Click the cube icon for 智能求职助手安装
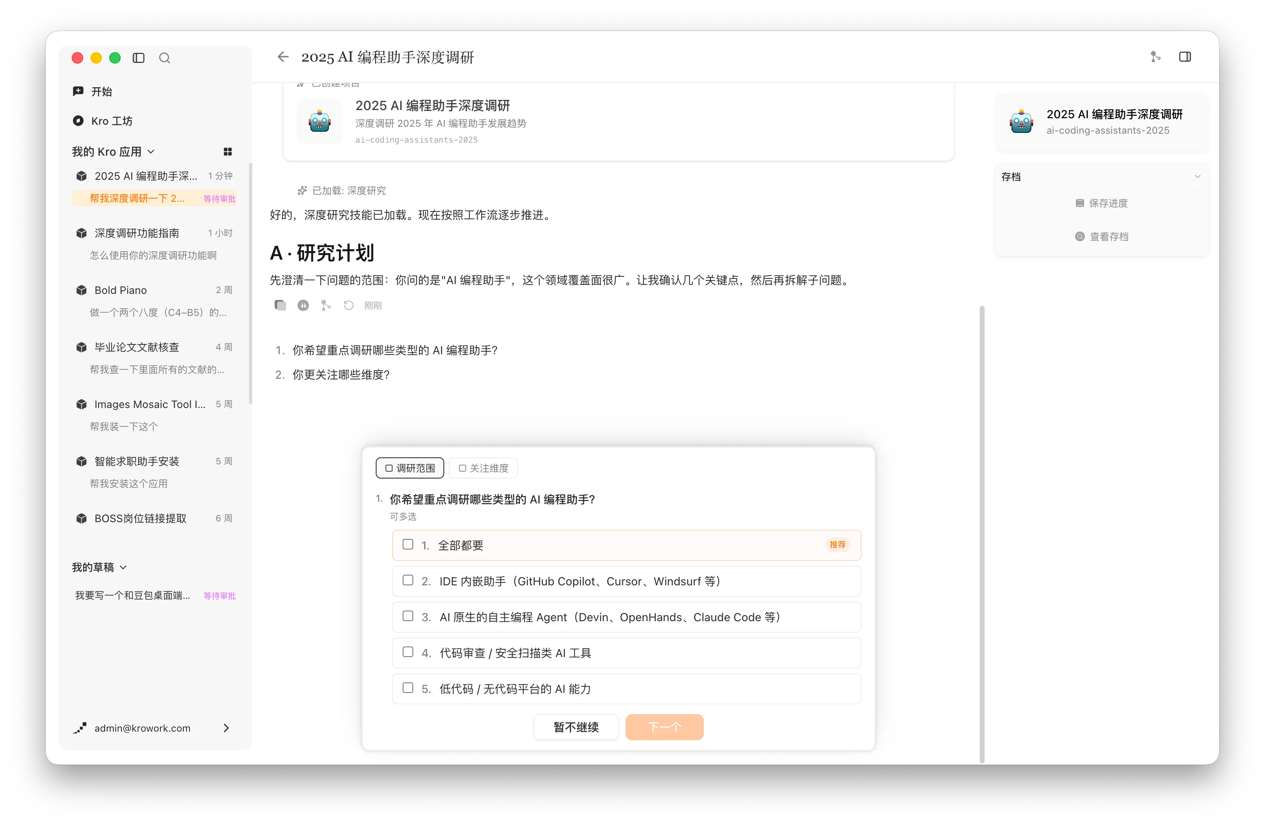Screen dimensions: 1265x825 [82, 461]
